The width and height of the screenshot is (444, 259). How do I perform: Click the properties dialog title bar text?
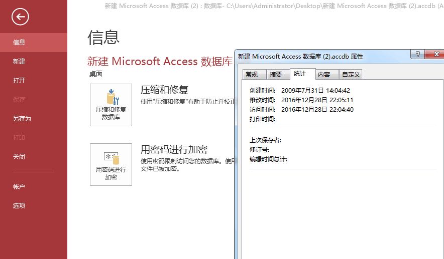pyautogui.click(x=300, y=57)
